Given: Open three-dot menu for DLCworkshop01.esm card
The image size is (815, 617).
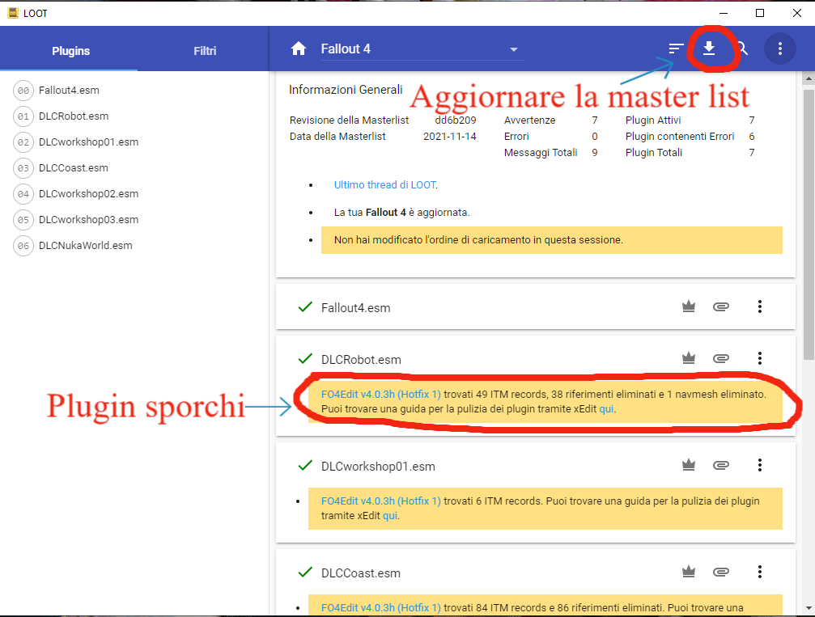Looking at the screenshot, I should coord(760,465).
